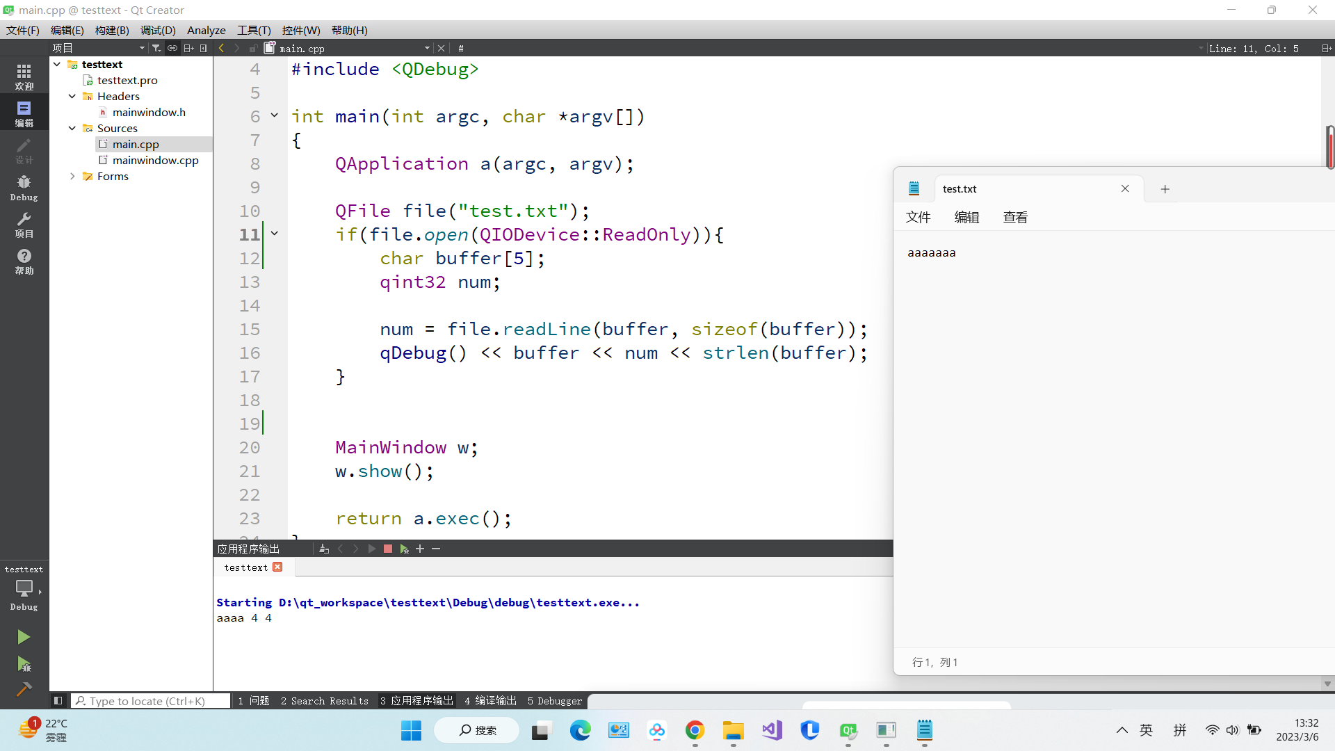The image size is (1335, 751).
Task: Open the Welcome mode in sidebar
Action: [24, 76]
